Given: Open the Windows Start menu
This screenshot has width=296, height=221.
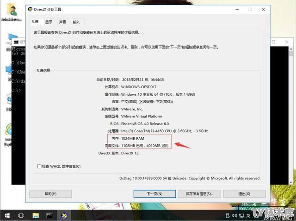Looking at the screenshot, I should [7, 215].
